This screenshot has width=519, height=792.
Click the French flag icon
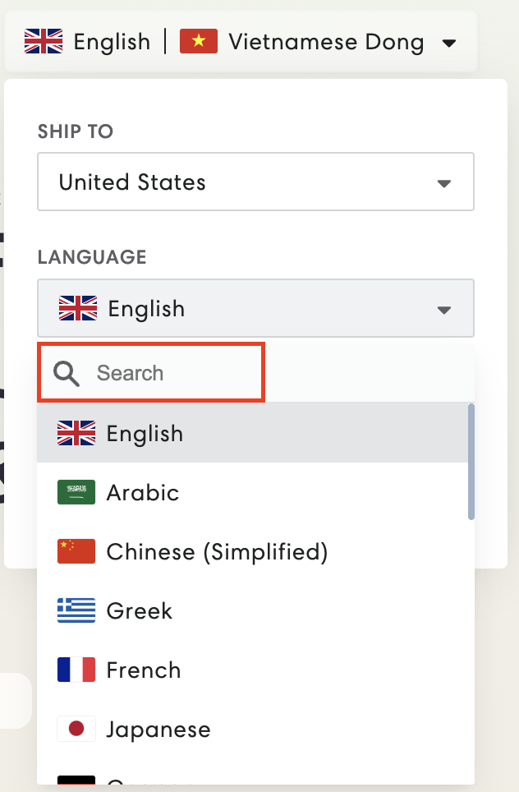pyautogui.click(x=76, y=670)
